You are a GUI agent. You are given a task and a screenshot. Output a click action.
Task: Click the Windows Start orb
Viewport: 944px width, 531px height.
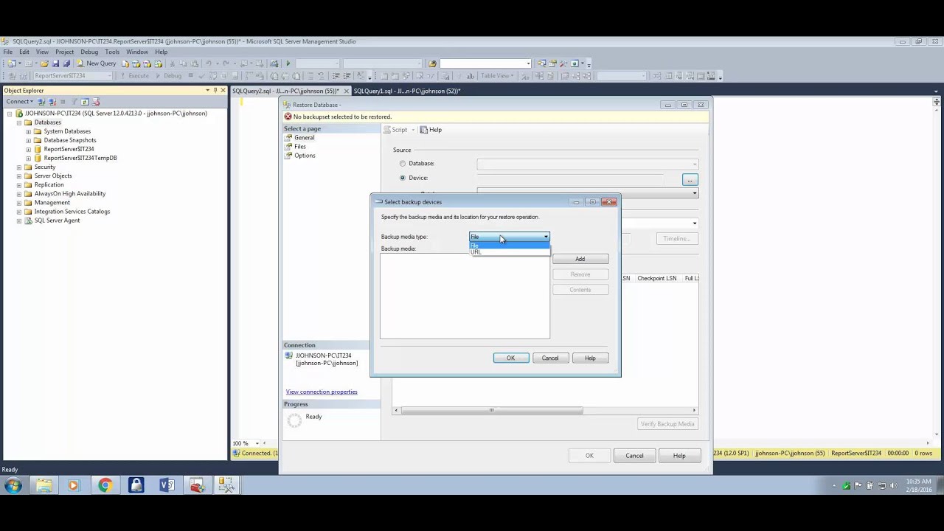(x=13, y=485)
